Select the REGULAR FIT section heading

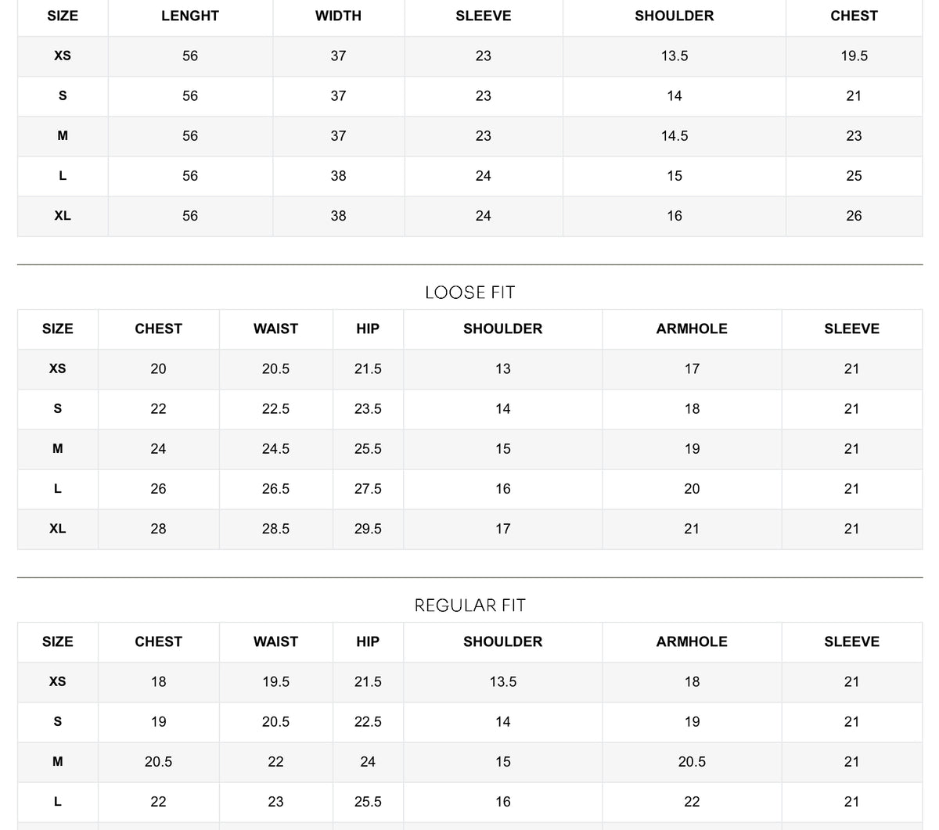(x=469, y=605)
